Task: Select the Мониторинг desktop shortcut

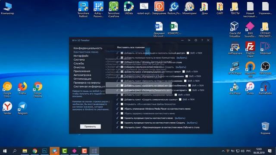Action: [x=189, y=8]
